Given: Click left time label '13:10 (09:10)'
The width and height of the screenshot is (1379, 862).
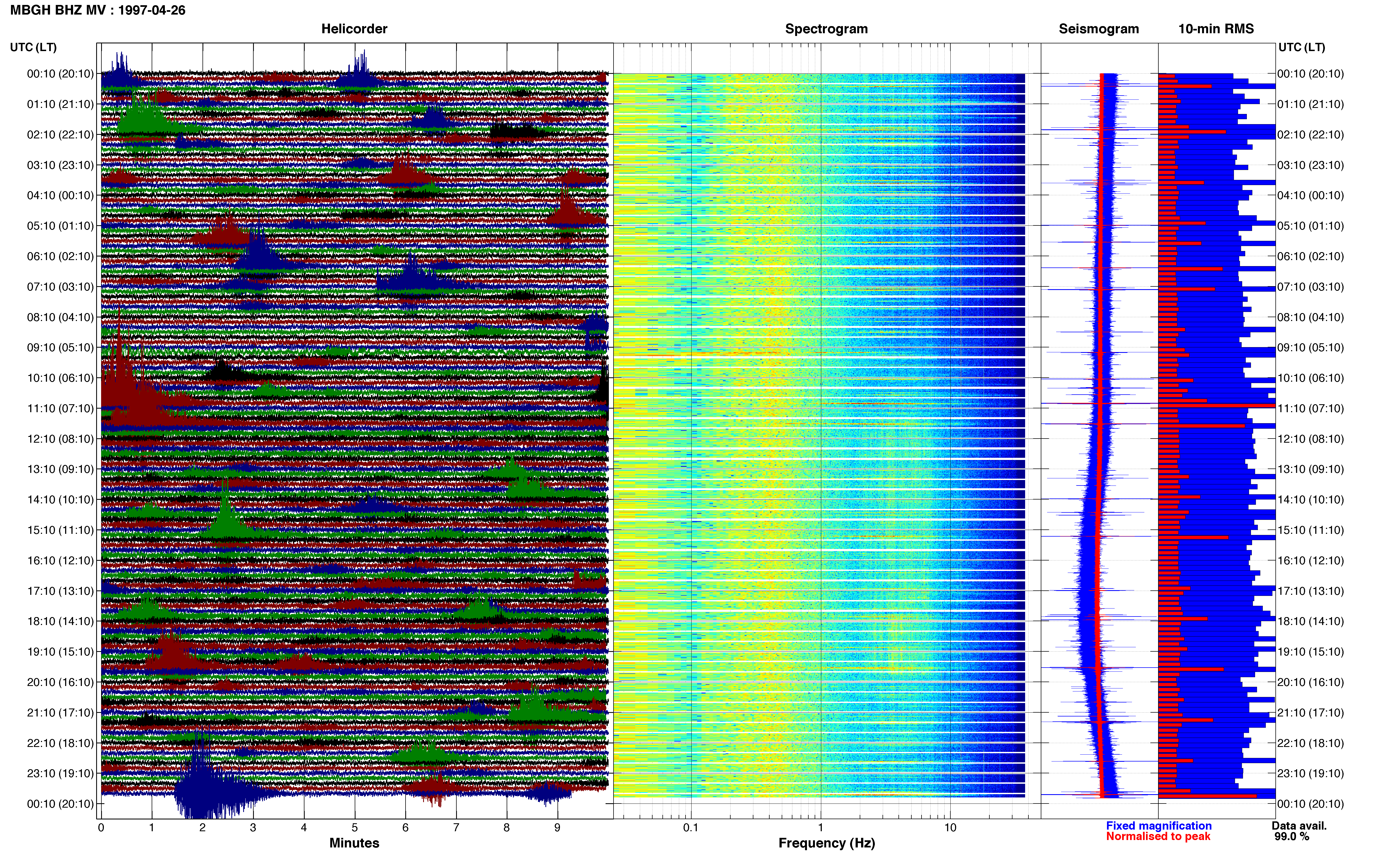Looking at the screenshot, I should point(60,469).
